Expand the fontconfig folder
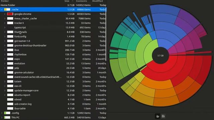Image resolution: width=214 pixels, height=120 pixels. tap(5, 36)
